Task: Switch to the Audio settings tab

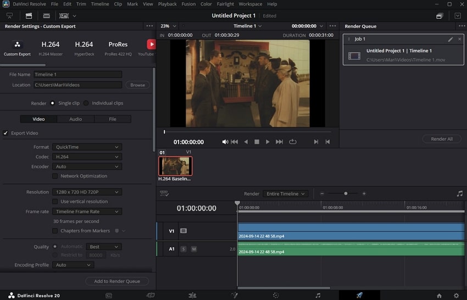Action: [75, 119]
